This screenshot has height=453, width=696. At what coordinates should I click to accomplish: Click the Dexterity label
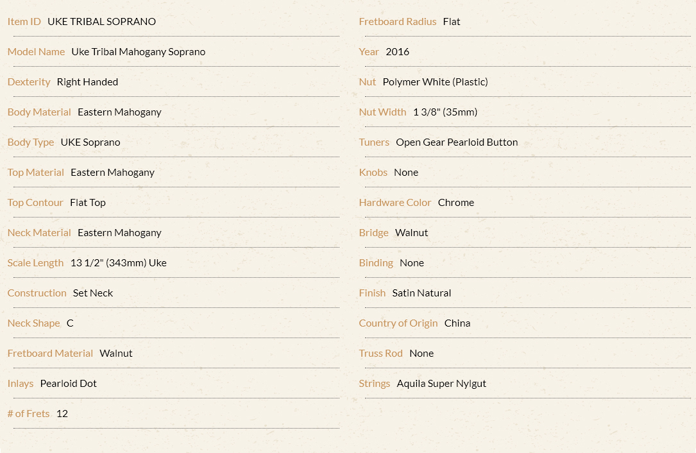(29, 82)
